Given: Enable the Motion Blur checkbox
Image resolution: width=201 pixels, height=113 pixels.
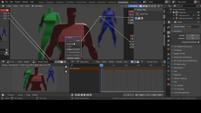Looking at the screenshot, I should [175, 64].
